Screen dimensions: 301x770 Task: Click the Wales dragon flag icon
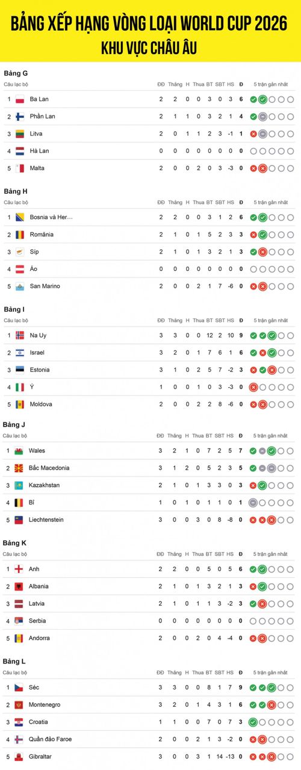[19, 450]
